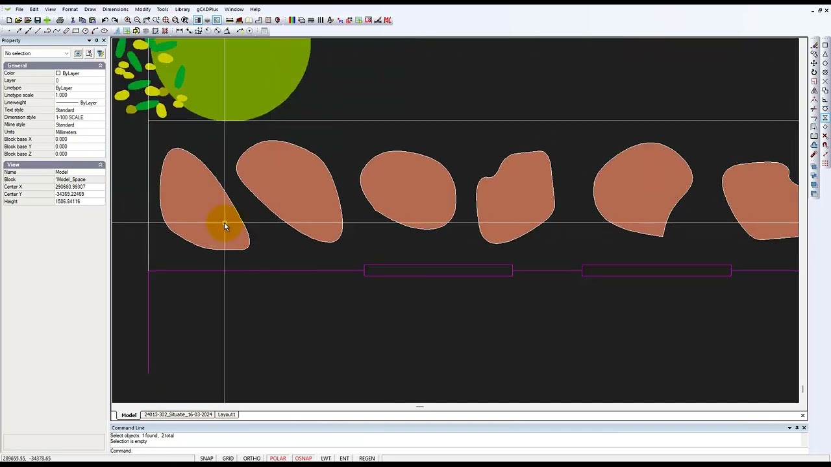
Task: Click the funnel filter icon in Property panel
Action: pos(100,53)
